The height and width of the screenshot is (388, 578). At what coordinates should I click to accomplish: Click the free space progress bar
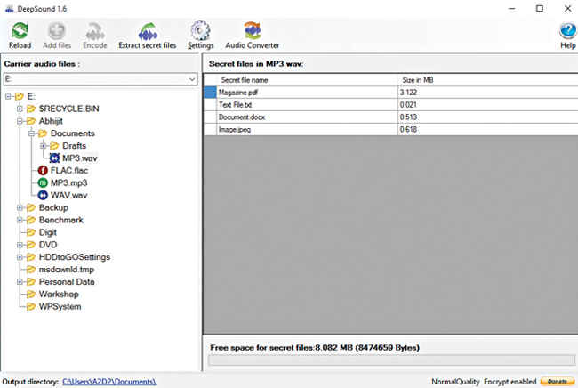[x=391, y=360]
